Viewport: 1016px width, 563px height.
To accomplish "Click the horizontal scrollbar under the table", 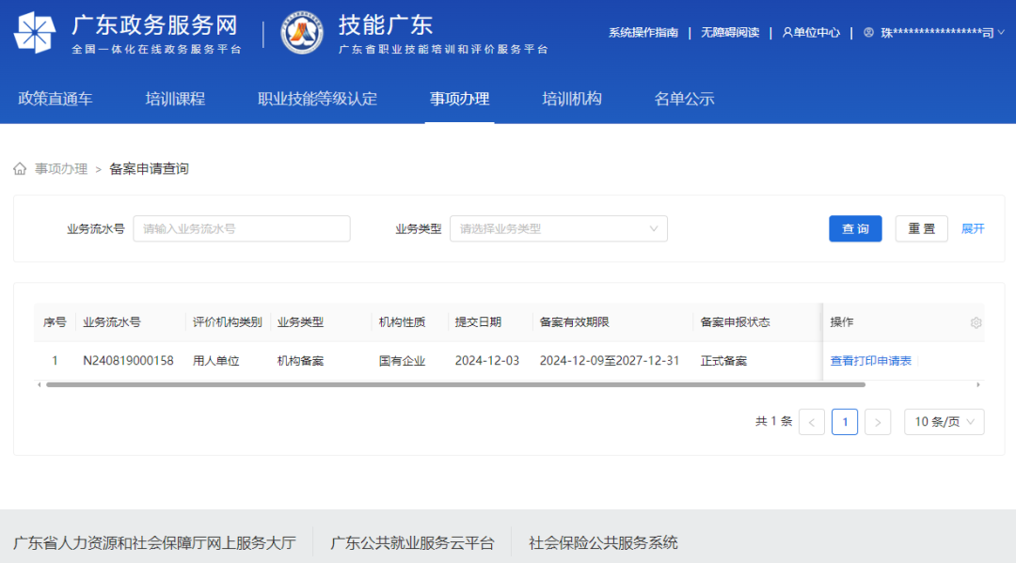I will 442,384.
